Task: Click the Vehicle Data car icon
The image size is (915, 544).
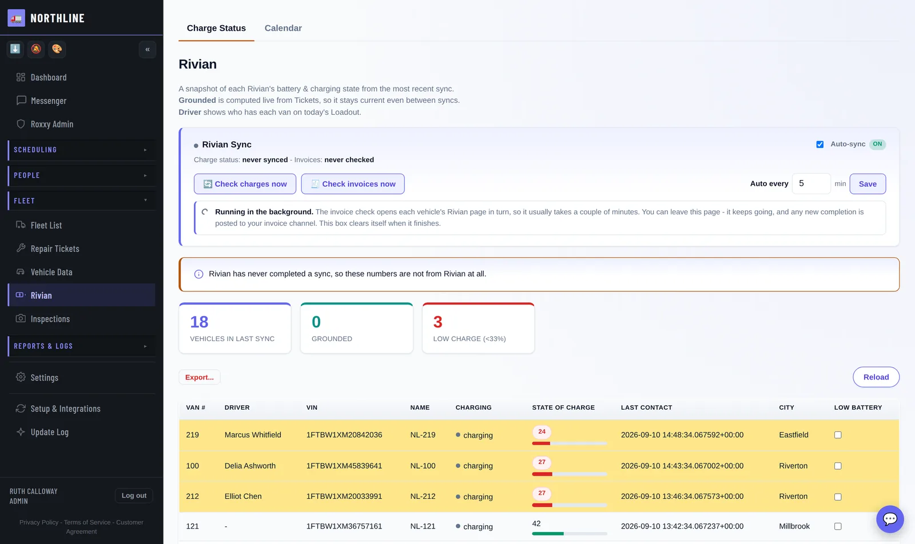Action: pos(21,272)
